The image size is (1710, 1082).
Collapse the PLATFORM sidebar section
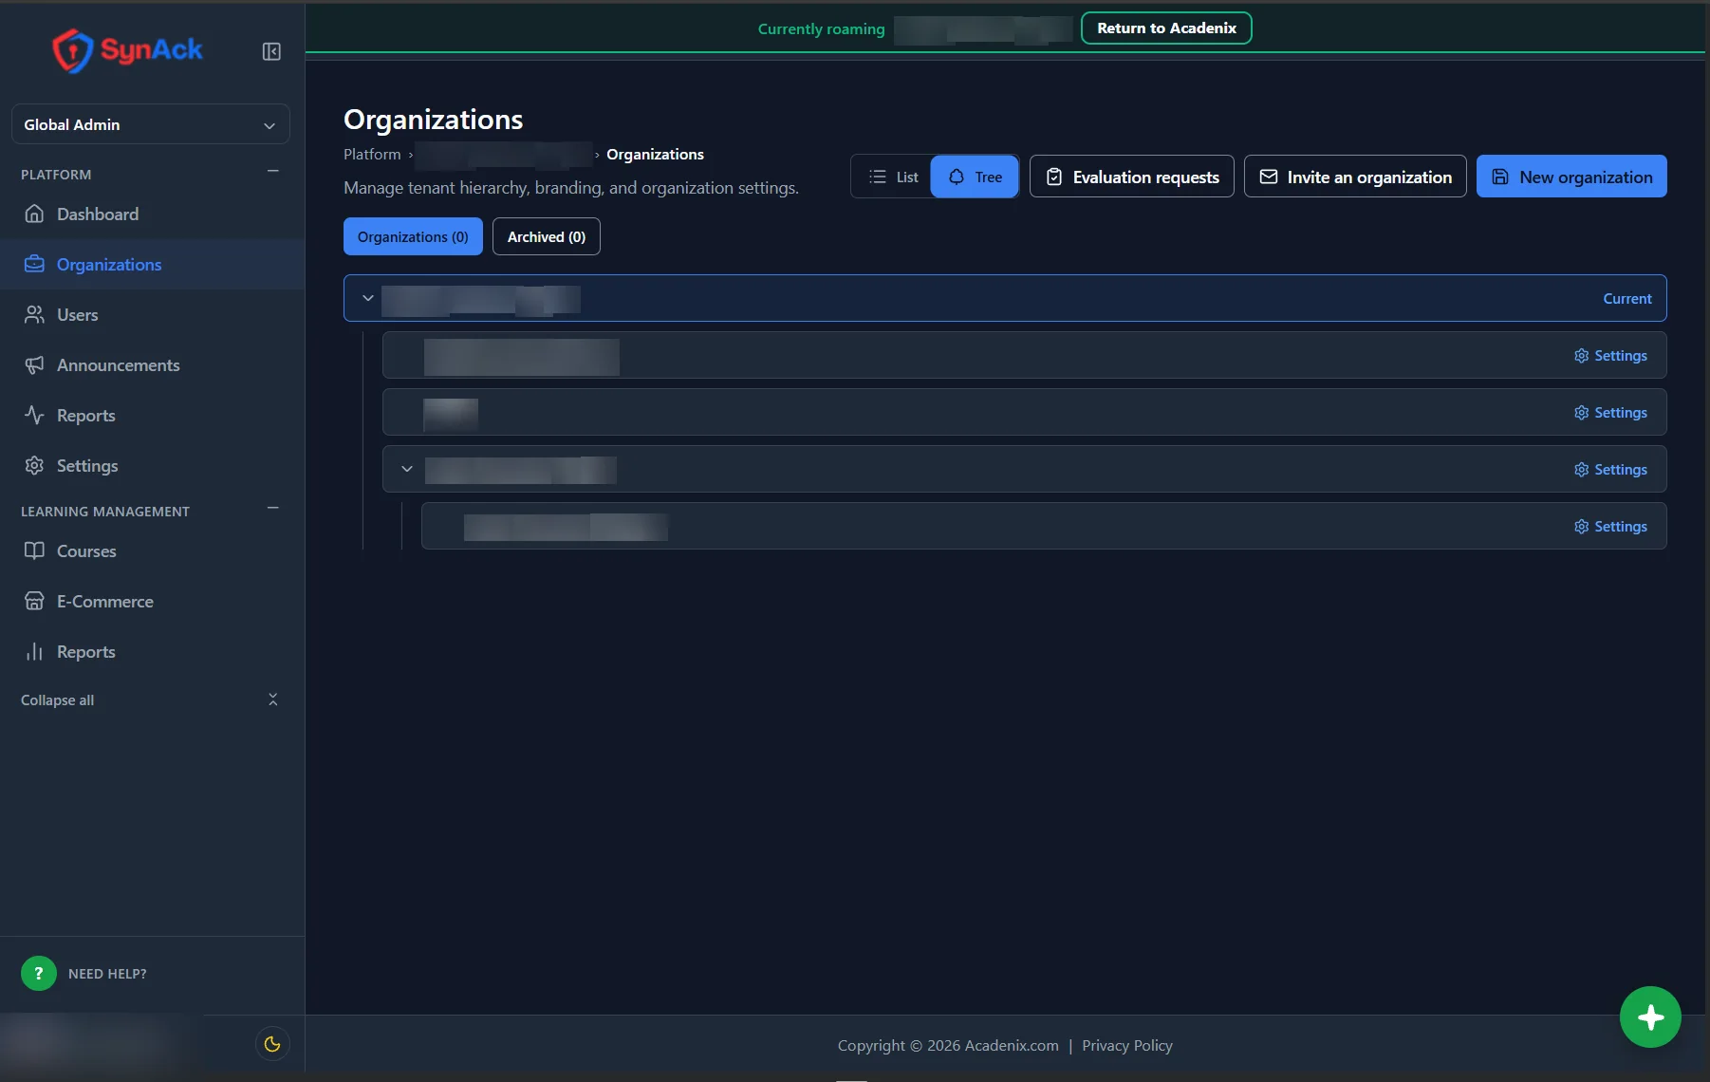(x=273, y=172)
